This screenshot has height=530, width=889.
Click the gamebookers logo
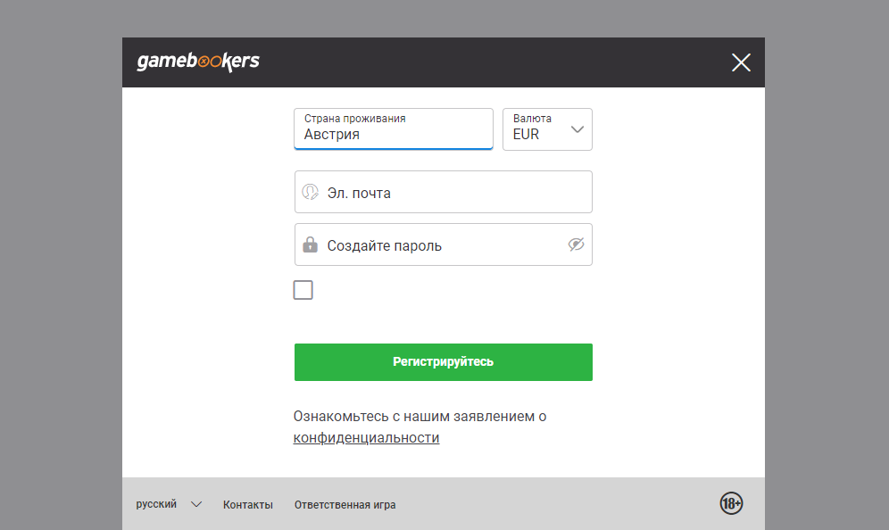point(198,62)
